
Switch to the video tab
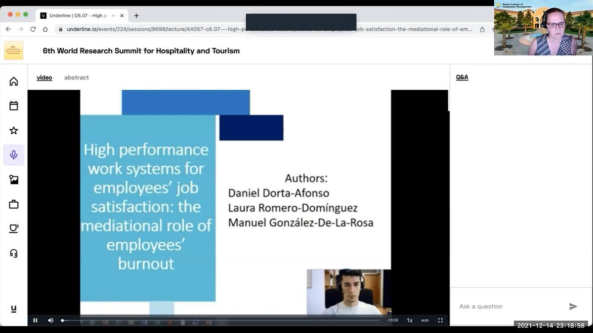(44, 77)
